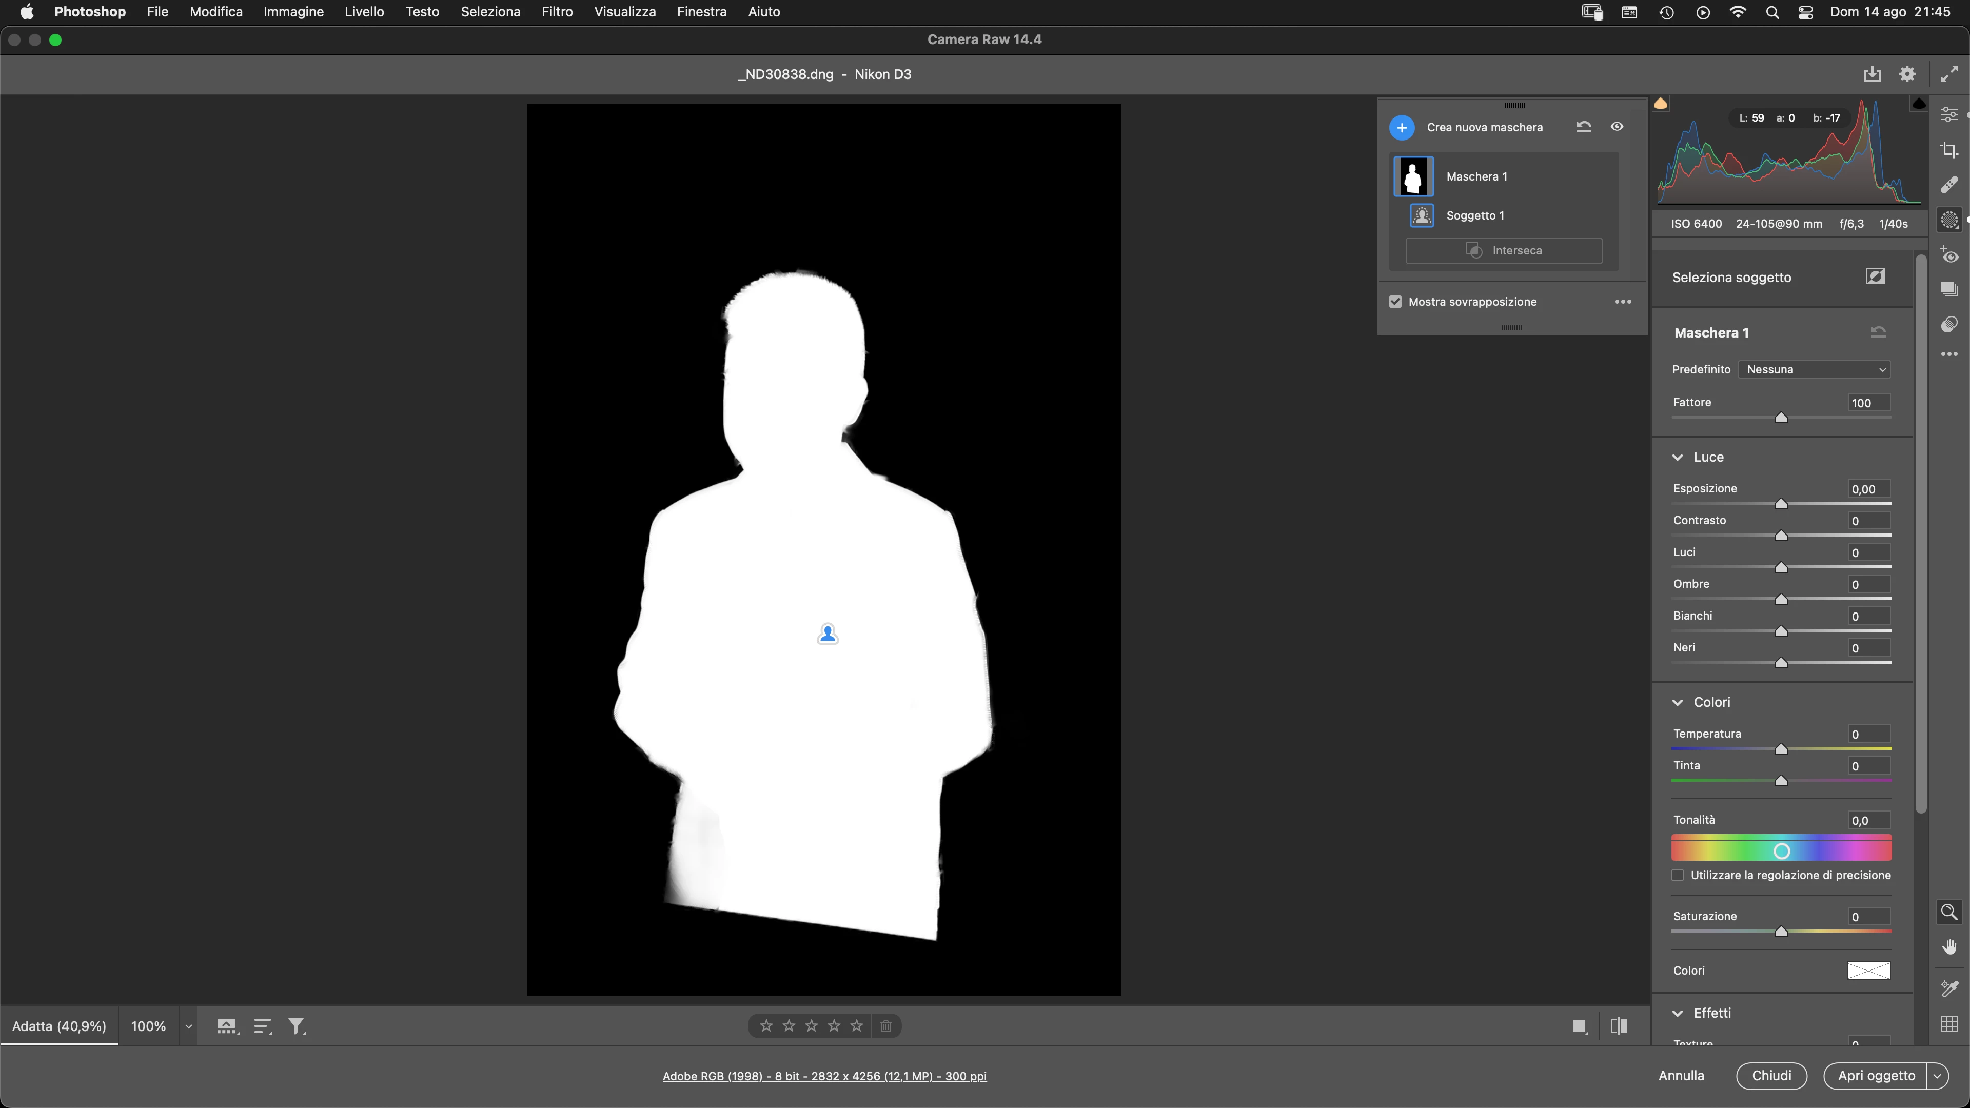Click the Colori color swatch
Screen dimensions: 1970x1108
click(x=1868, y=971)
